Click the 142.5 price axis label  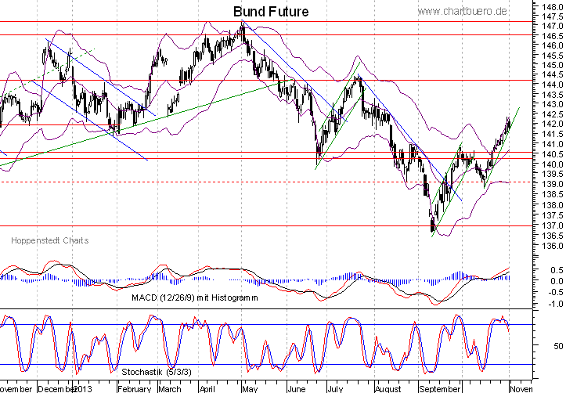tap(552, 114)
